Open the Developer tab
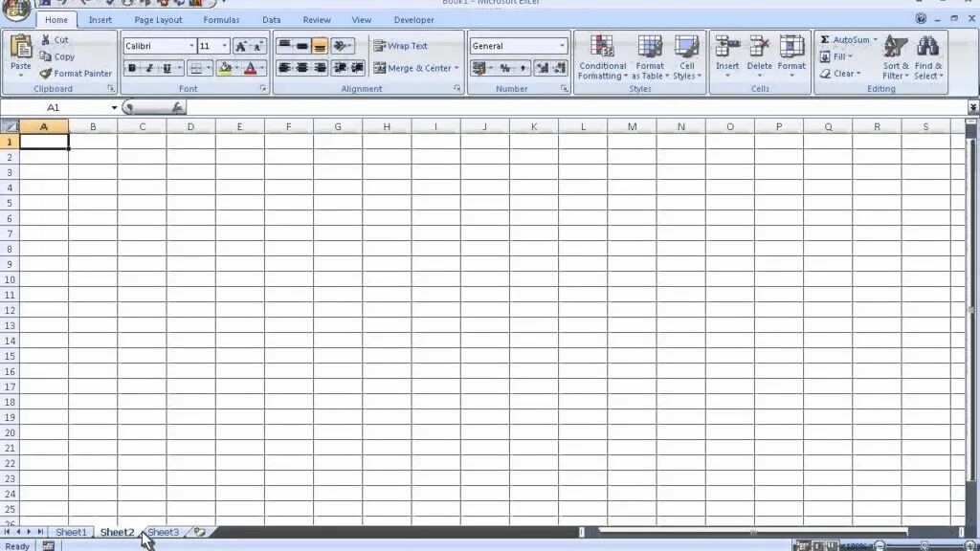The width and height of the screenshot is (980, 551). [413, 20]
